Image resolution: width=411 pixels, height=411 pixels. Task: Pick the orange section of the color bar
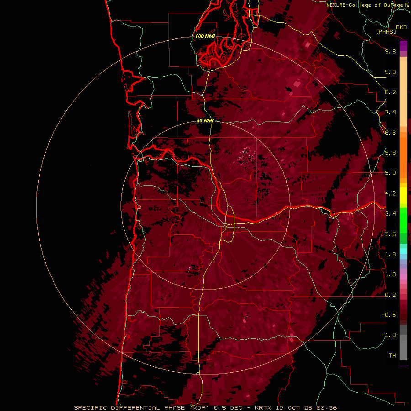tap(403, 157)
